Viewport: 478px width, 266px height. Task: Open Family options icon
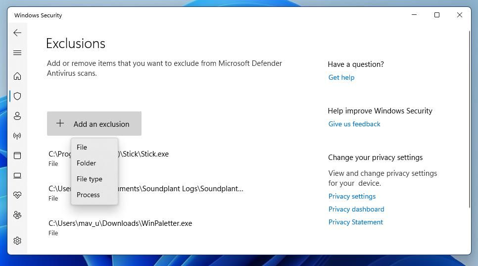coord(17,215)
